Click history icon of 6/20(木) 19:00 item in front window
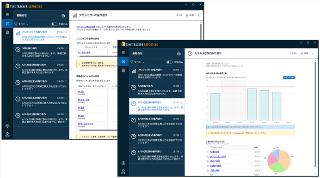Screen dimensions: 320x178 tap(134, 120)
